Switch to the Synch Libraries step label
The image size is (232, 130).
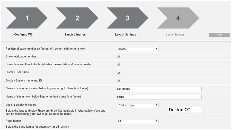click(75, 35)
